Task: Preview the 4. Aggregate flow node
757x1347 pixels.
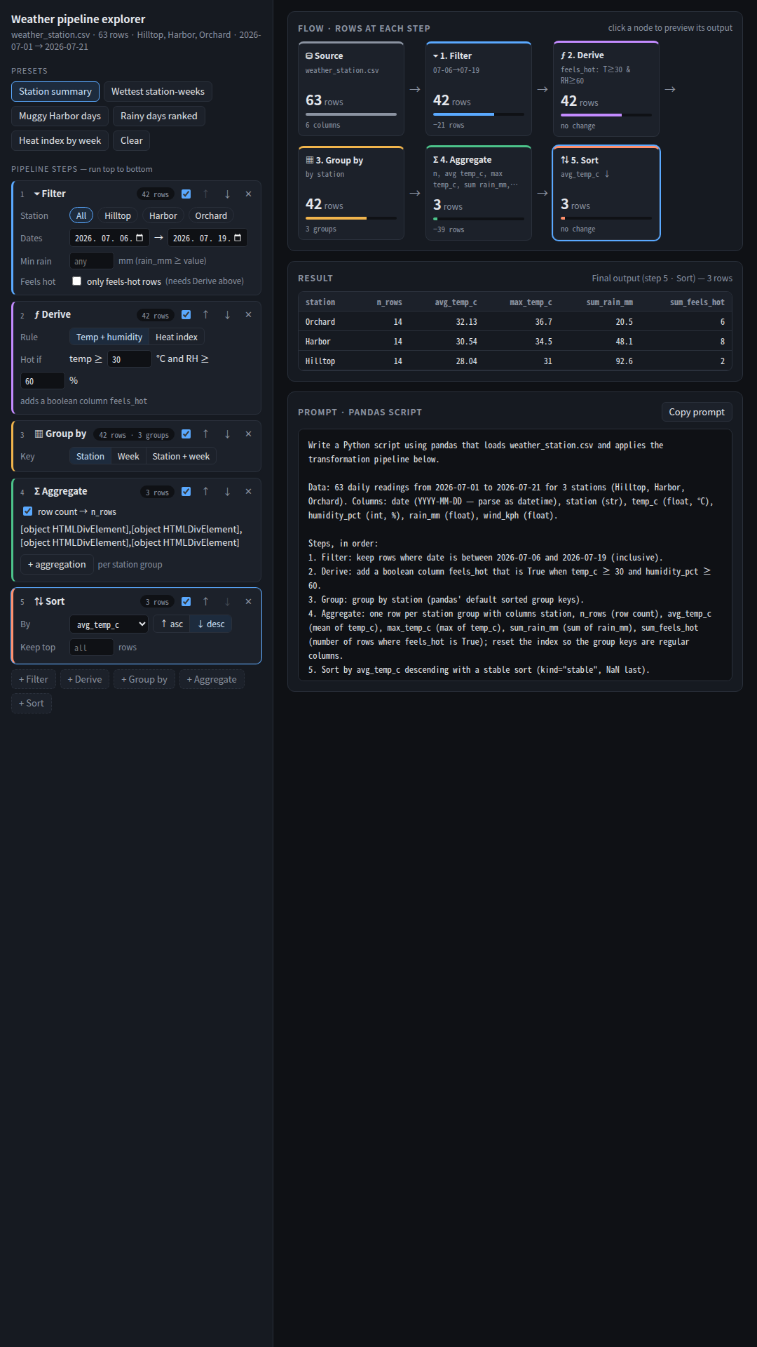Action: [479, 193]
